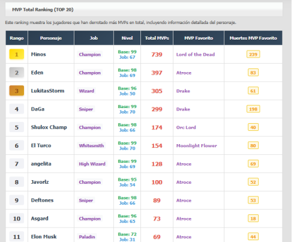Click Drake link in LukitasStorm row
Viewport: 300px width, 242px height.
point(183,91)
